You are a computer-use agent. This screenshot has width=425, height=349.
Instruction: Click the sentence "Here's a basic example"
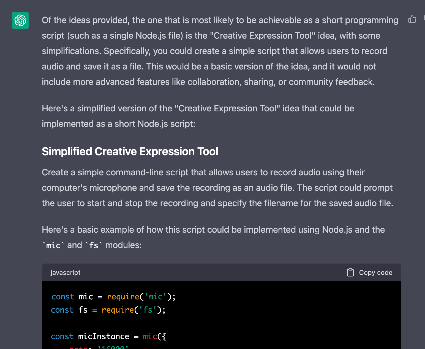[x=213, y=230]
